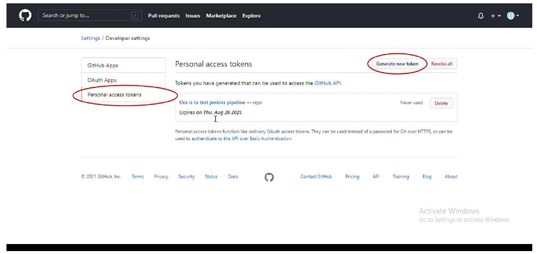Image resolution: width=537 pixels, height=254 pixels.
Task: Open Pull requests in top navigation
Action: point(164,16)
